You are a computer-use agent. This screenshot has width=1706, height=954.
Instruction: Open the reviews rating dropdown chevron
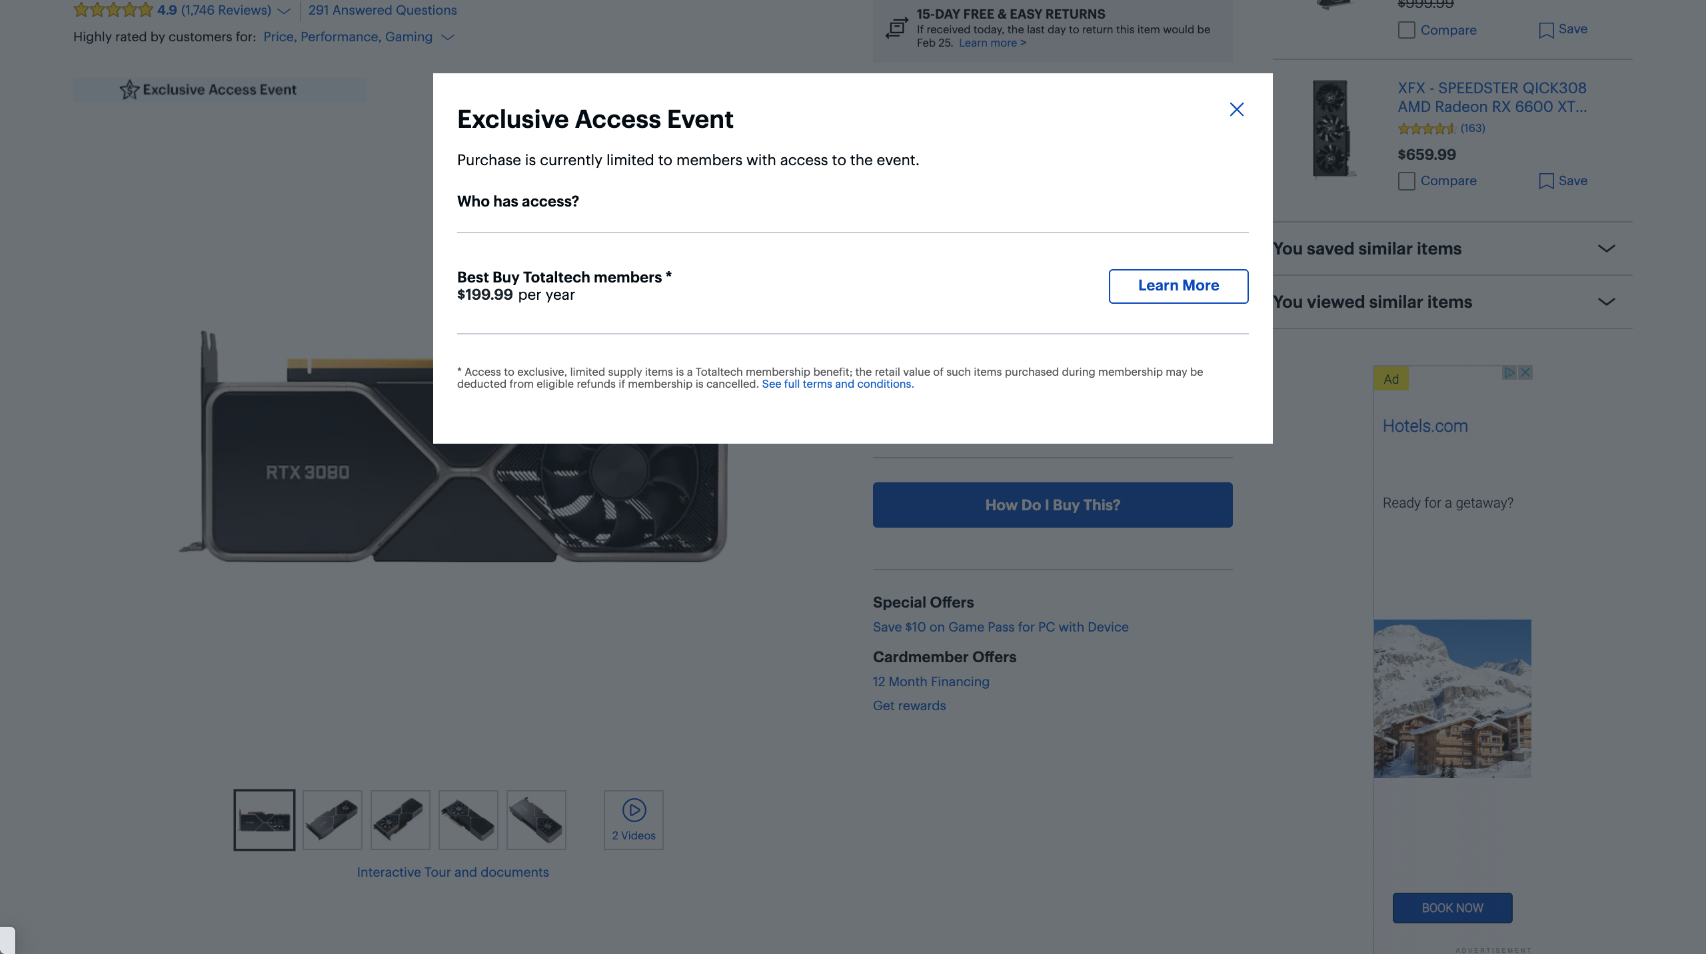click(x=284, y=11)
